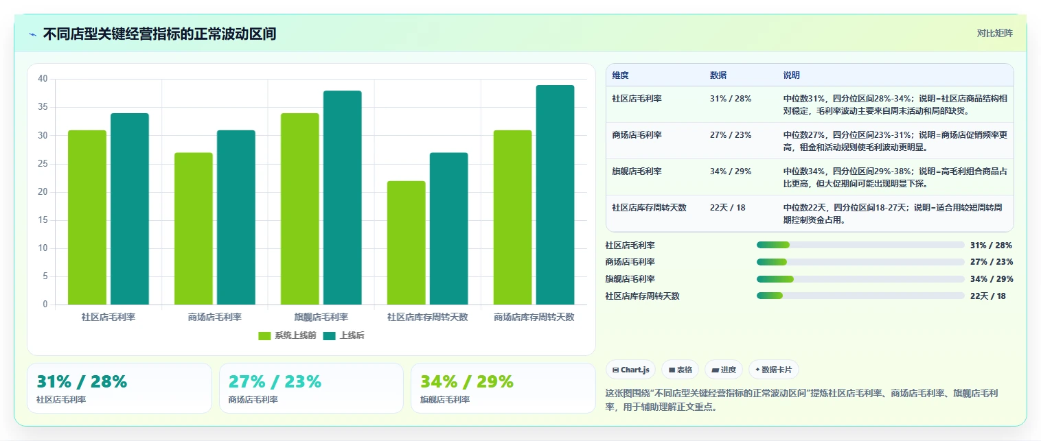Open the 31% / 28% data card
This screenshot has height=441, width=1041.
click(x=119, y=388)
